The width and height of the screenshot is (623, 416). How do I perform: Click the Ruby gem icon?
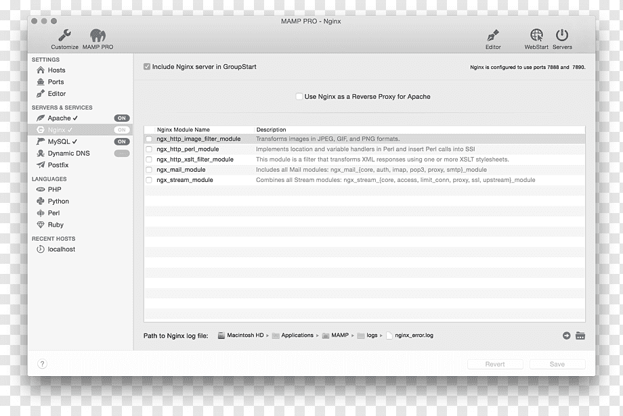click(41, 225)
